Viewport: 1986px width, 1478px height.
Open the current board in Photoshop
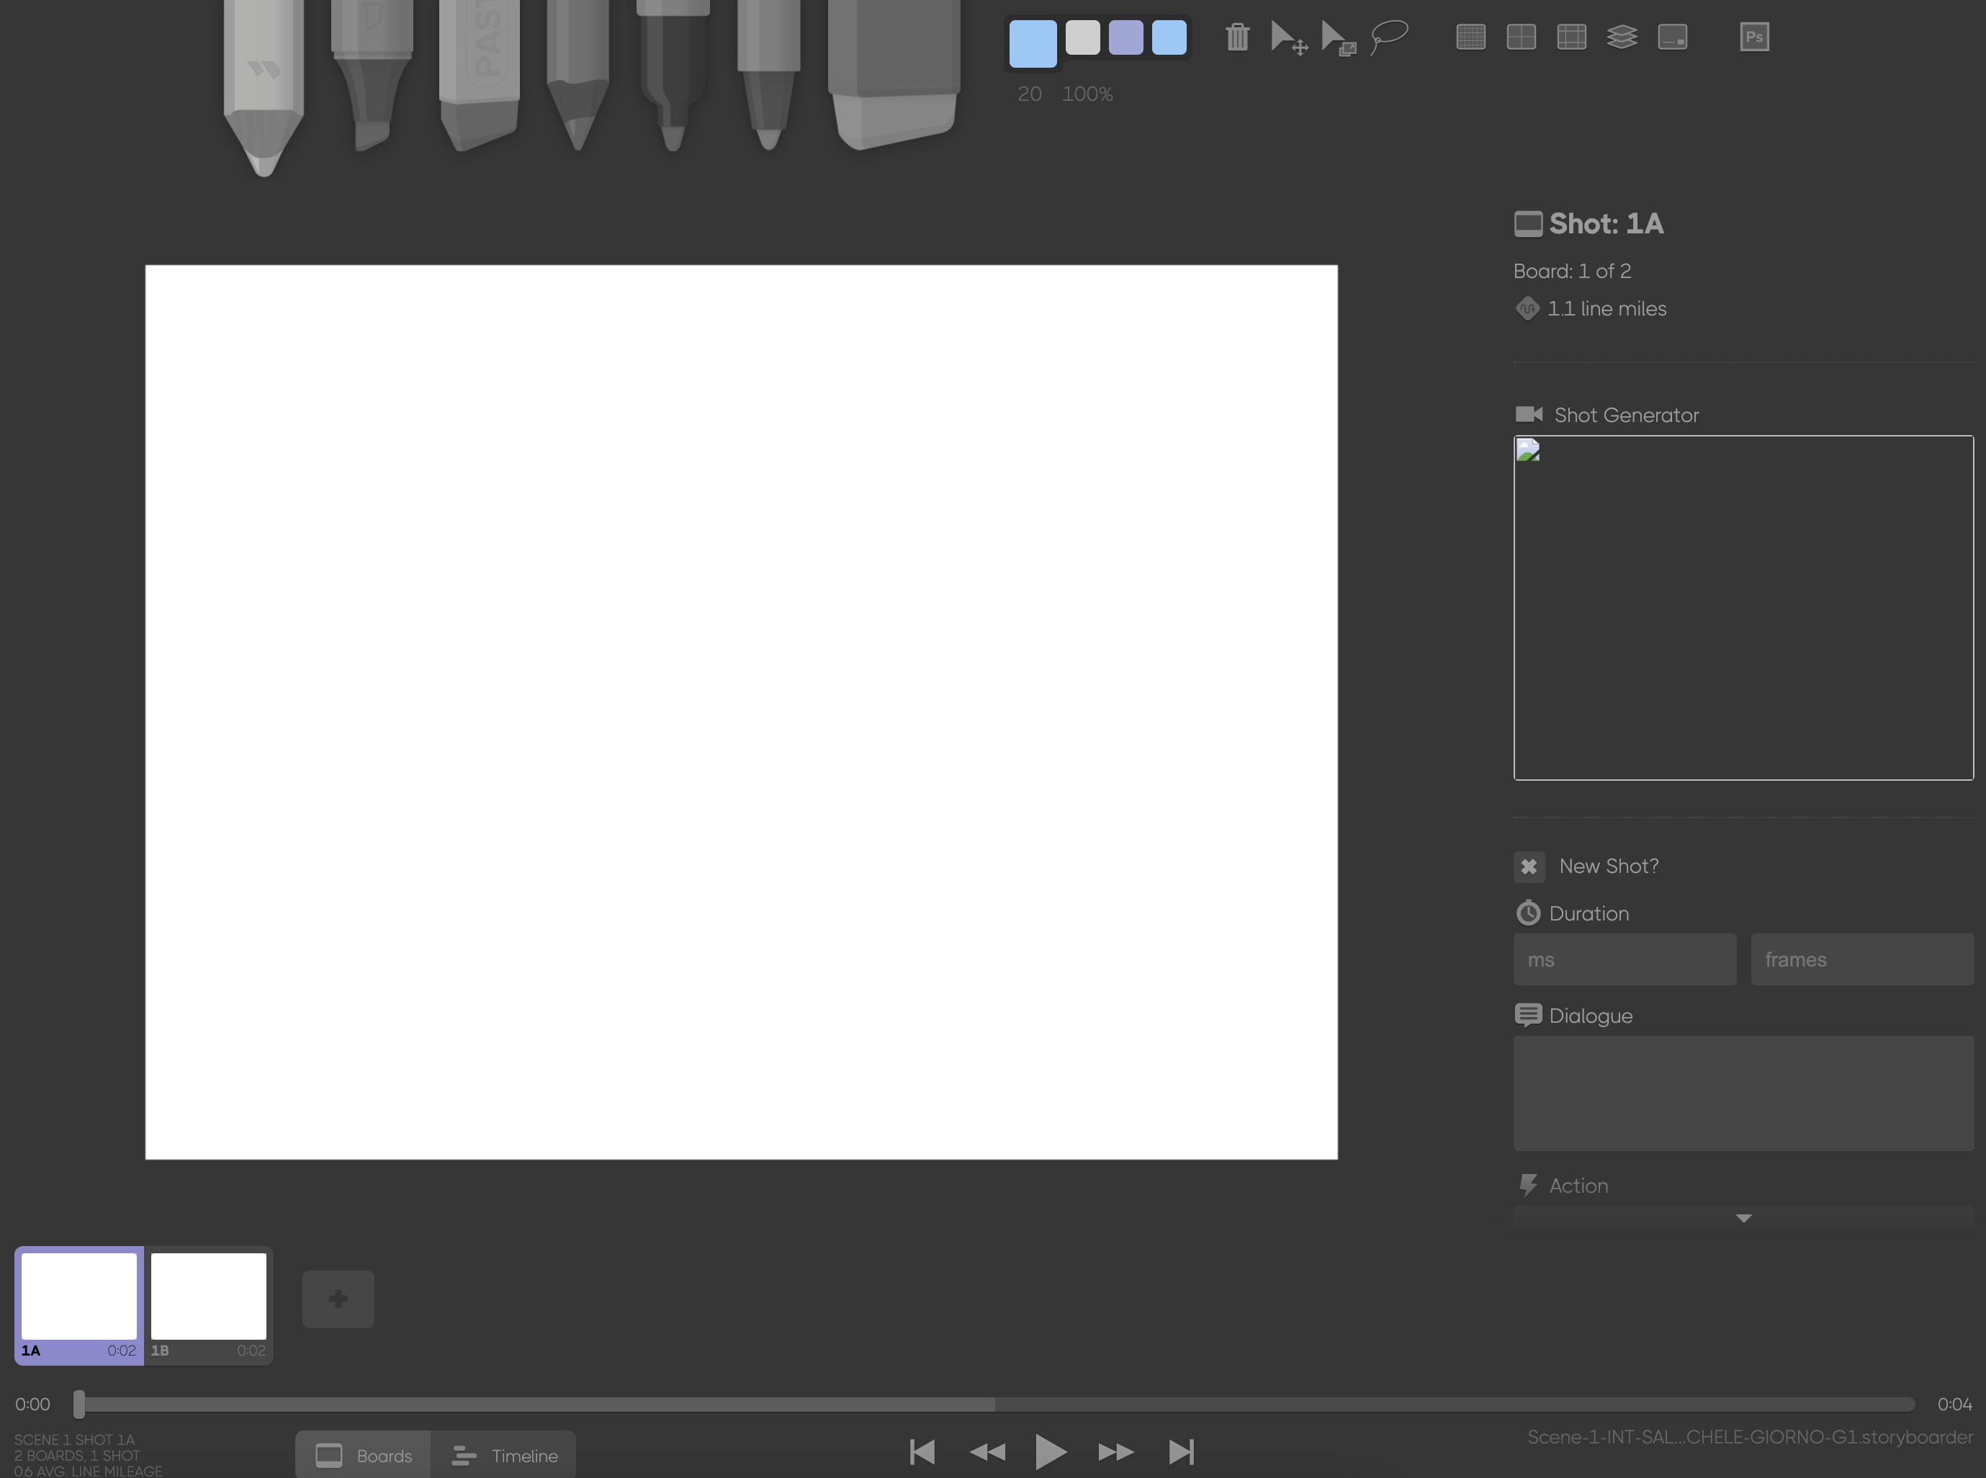coord(1754,36)
